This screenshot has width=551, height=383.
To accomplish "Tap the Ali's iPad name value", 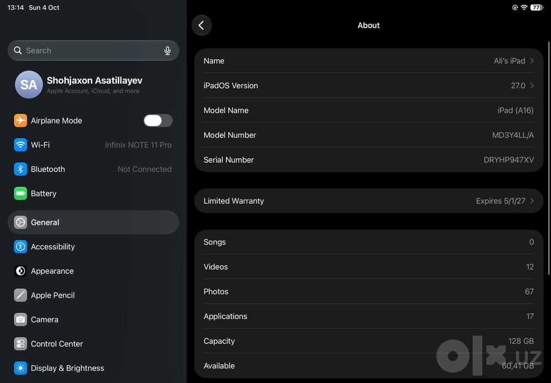I will pyautogui.click(x=510, y=61).
